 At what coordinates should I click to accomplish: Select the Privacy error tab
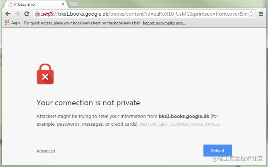click(x=35, y=4)
